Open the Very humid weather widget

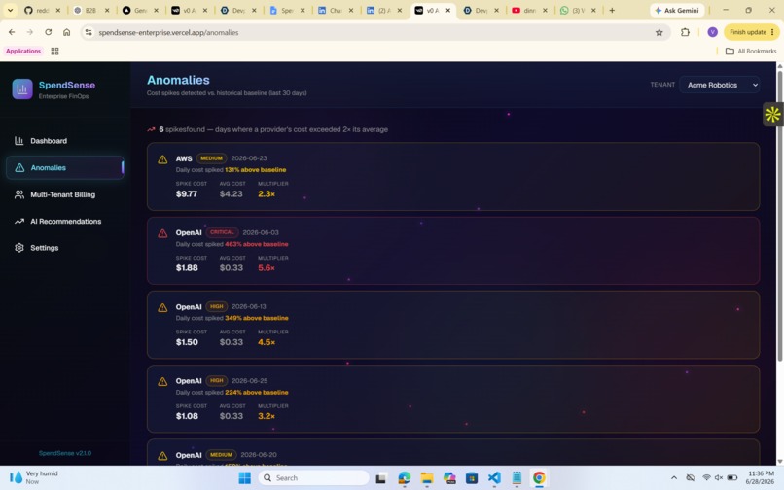pos(35,477)
